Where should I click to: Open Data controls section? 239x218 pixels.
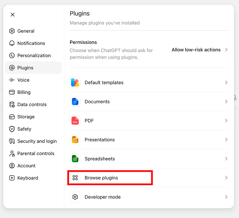34,104
